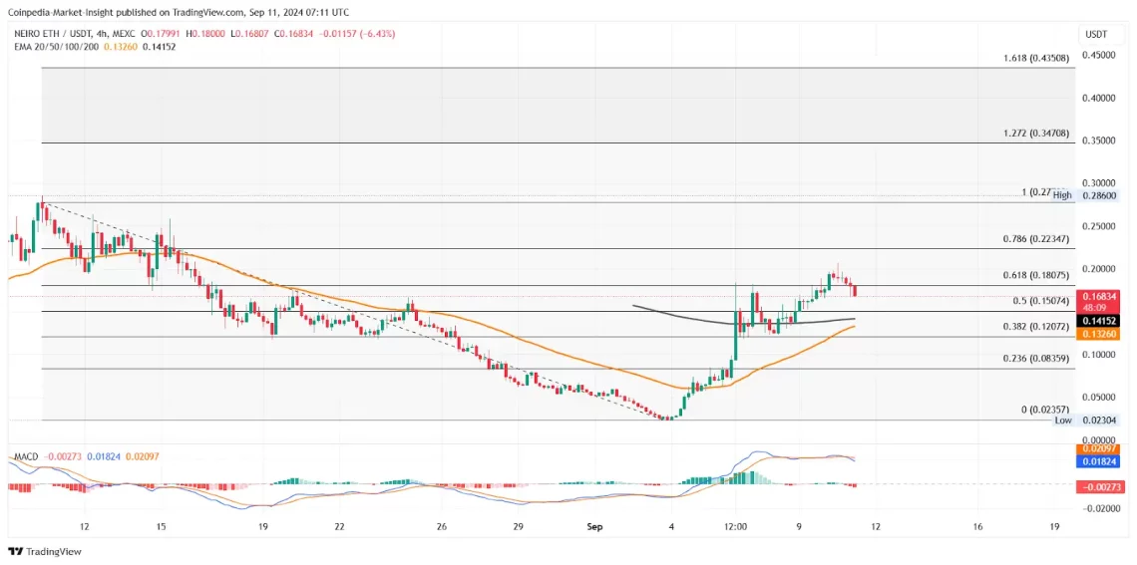Click the 0.10000 price axis label
The image size is (1137, 565).
[x=1097, y=355]
